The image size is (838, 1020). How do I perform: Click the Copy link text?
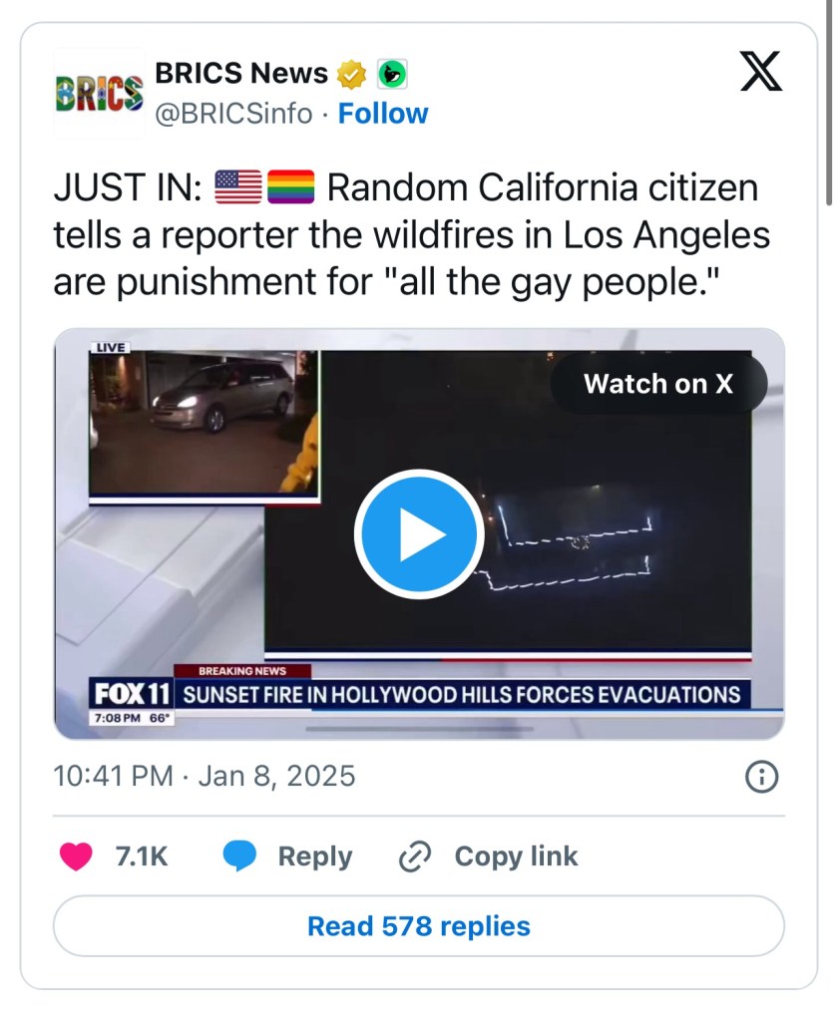pyautogui.click(x=516, y=856)
